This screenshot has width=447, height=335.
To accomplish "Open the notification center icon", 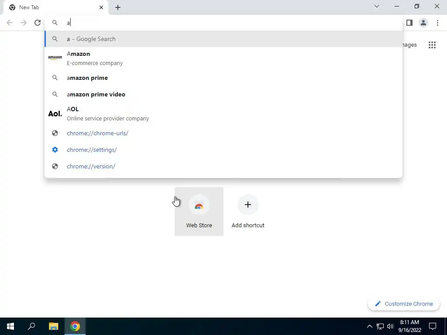I will (433, 326).
